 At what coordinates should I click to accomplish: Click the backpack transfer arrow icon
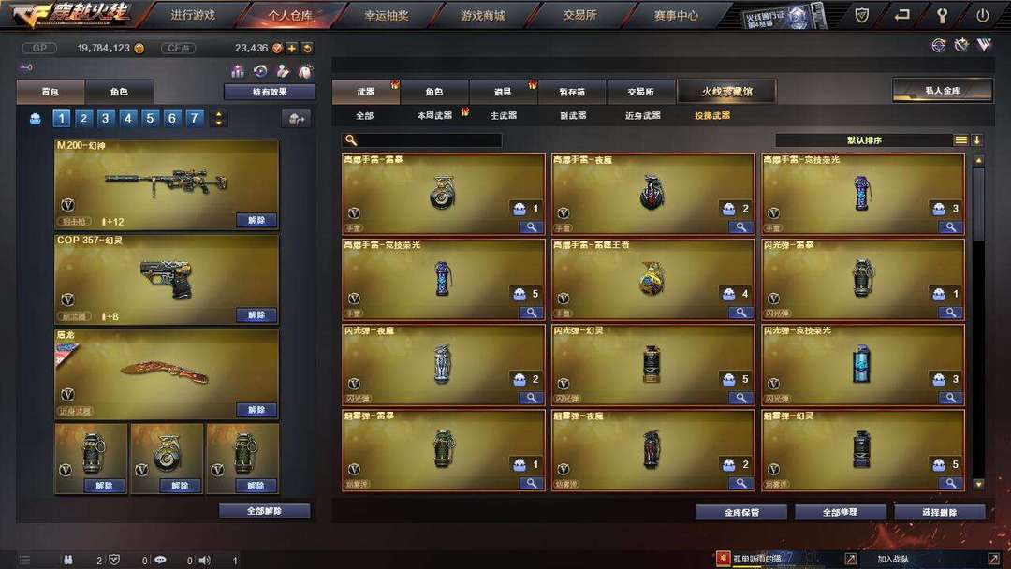point(297,119)
